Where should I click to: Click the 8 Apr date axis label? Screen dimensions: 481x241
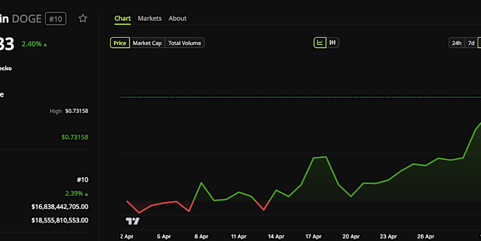coord(202,236)
